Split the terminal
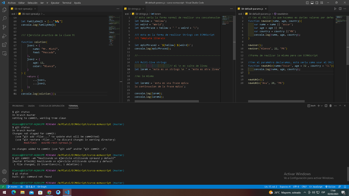Image resolution: width=349 pixels, height=196 pixels. [x=326, y=106]
